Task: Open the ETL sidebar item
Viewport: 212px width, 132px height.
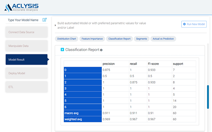Action: coord(26,87)
